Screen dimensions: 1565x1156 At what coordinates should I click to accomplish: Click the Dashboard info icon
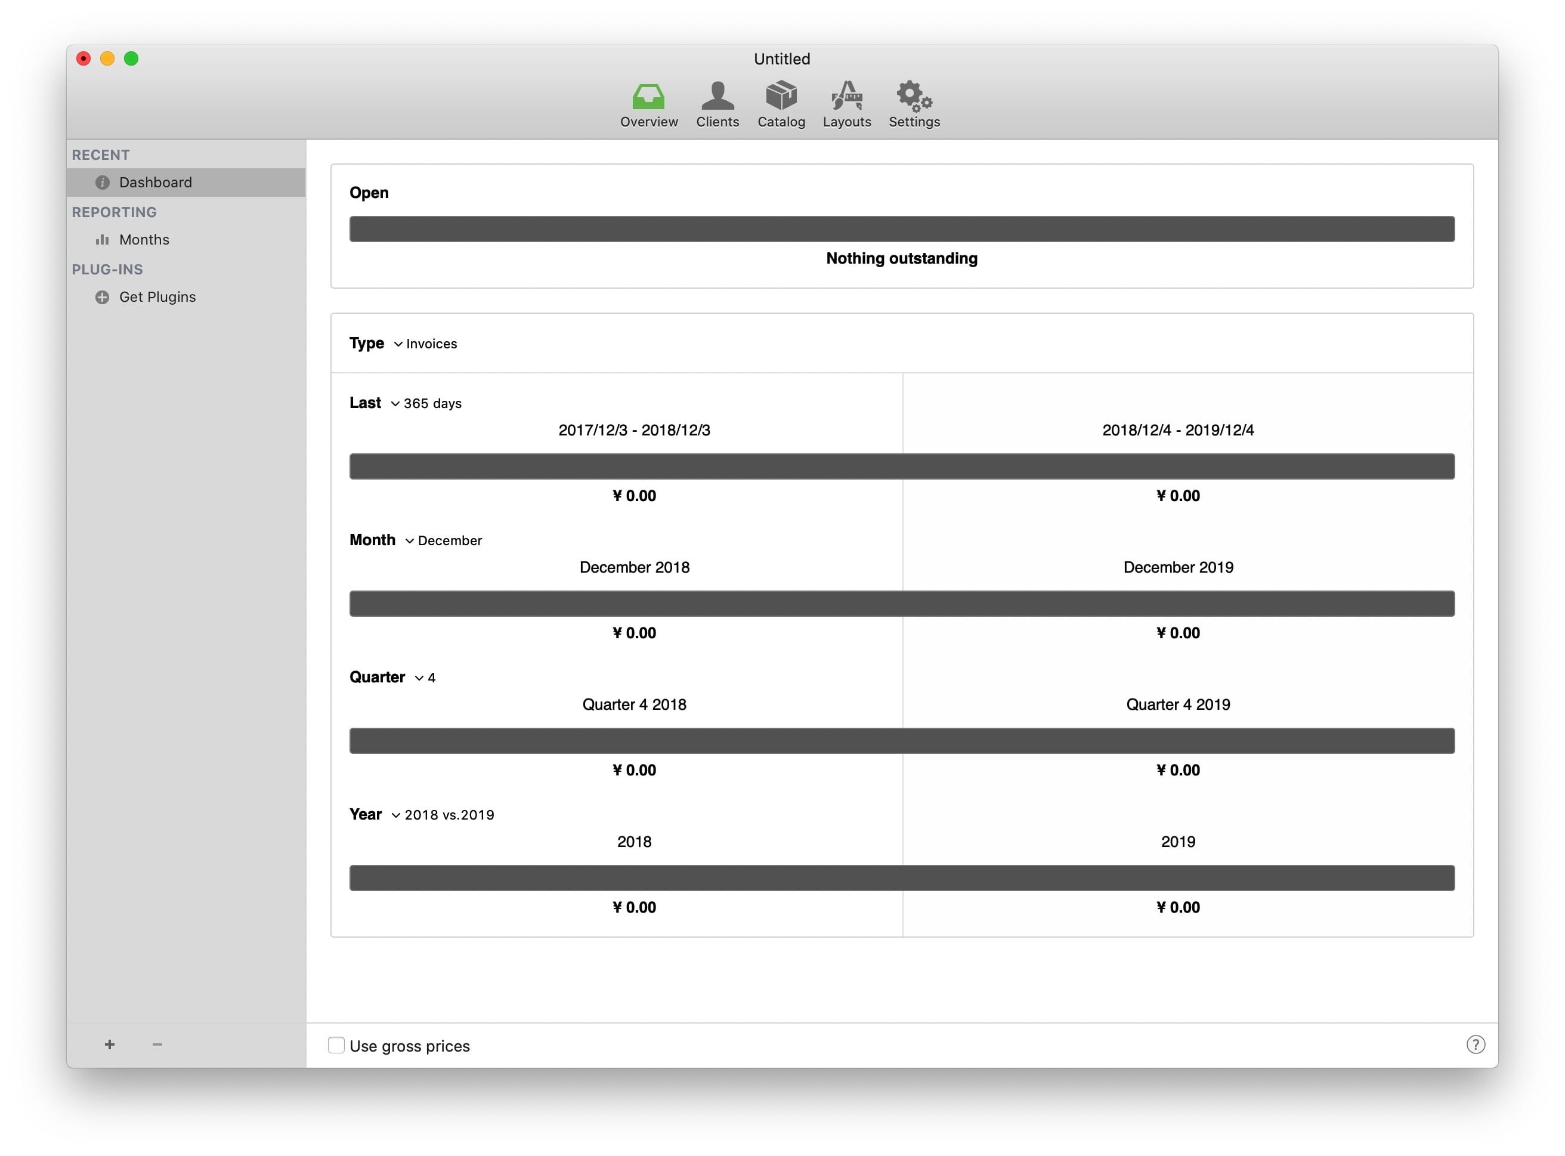click(102, 182)
